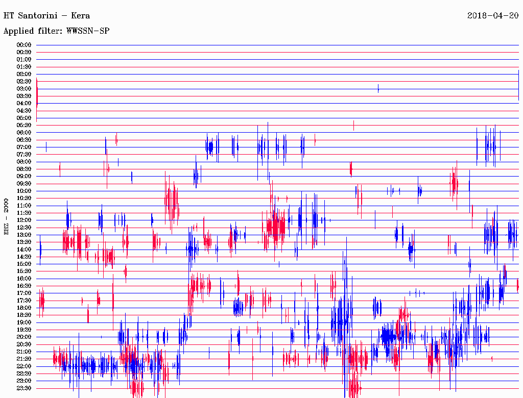Pick the 05:00 time label

click(24, 118)
